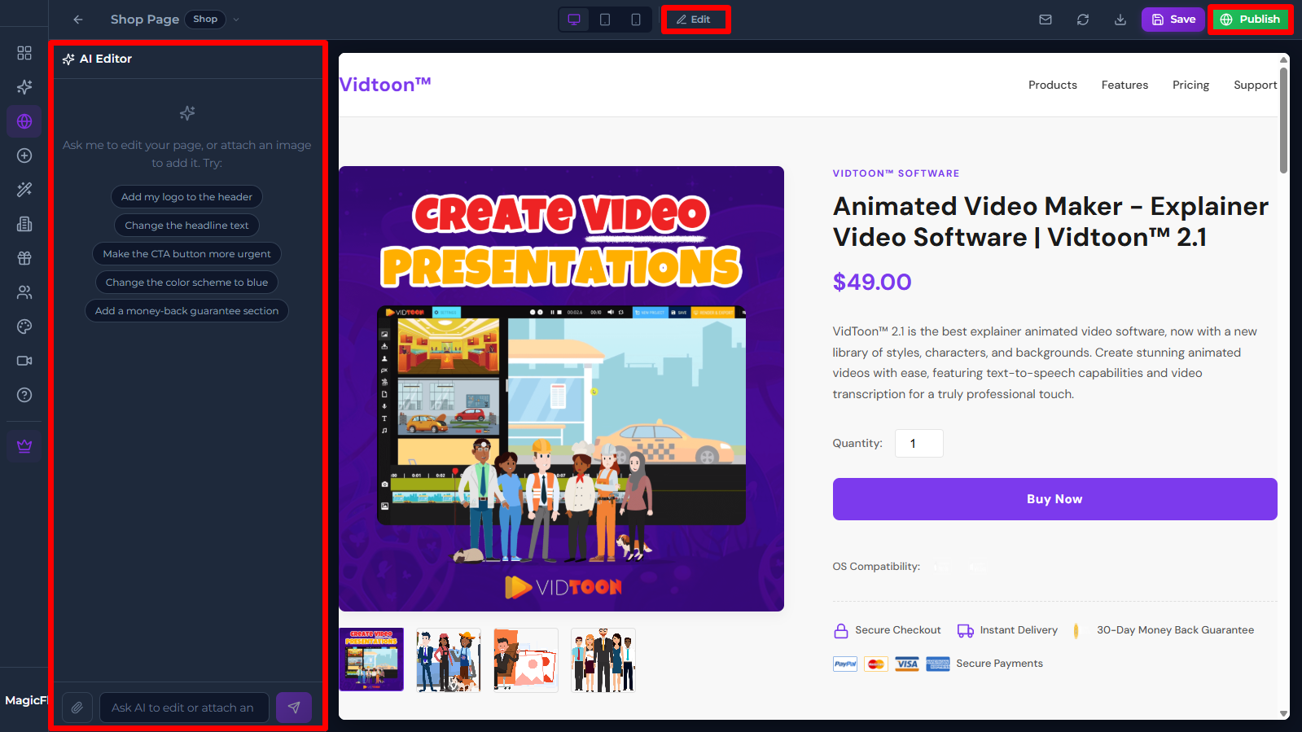The image size is (1302, 732).
Task: Click the crown upgrade icon
Action: pos(24,446)
